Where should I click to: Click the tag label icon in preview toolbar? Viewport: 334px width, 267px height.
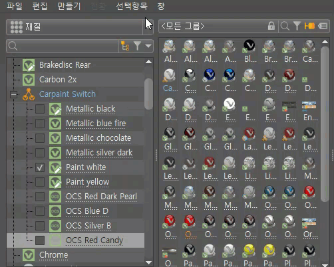click(323, 26)
